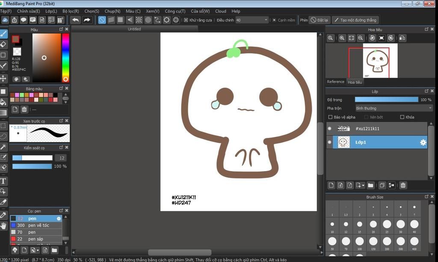Select the Bucket fill tool
438x262 pixels.
click(3, 102)
